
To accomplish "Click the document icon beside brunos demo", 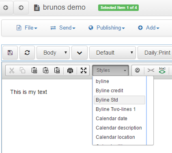I will coord(37,8).
